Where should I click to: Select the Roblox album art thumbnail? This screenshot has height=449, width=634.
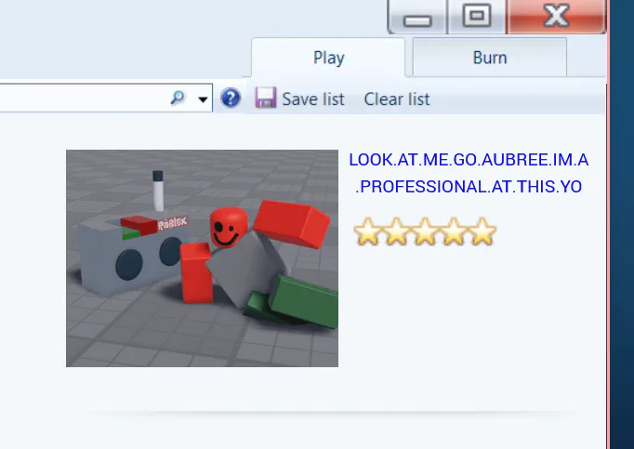point(202,258)
